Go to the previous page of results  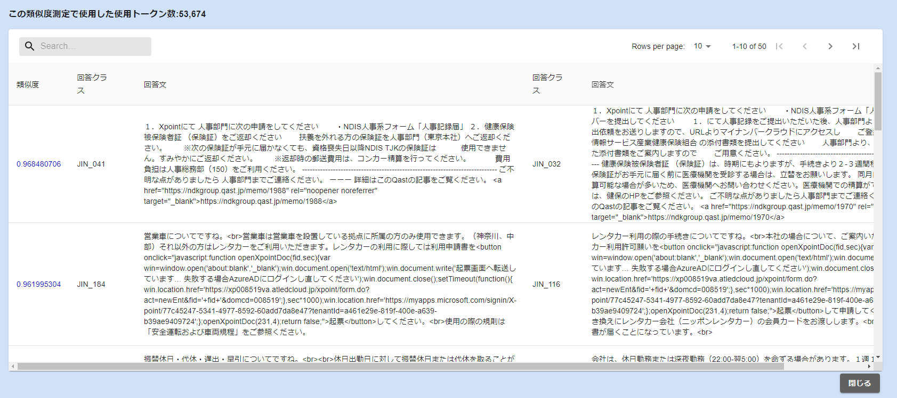tap(805, 46)
